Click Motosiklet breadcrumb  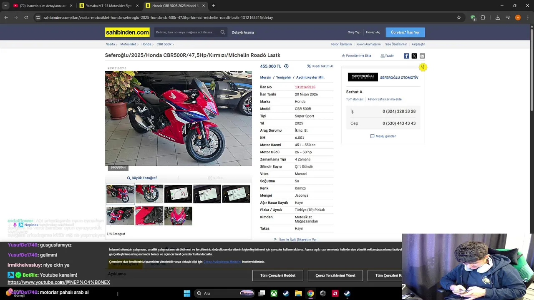128,44
